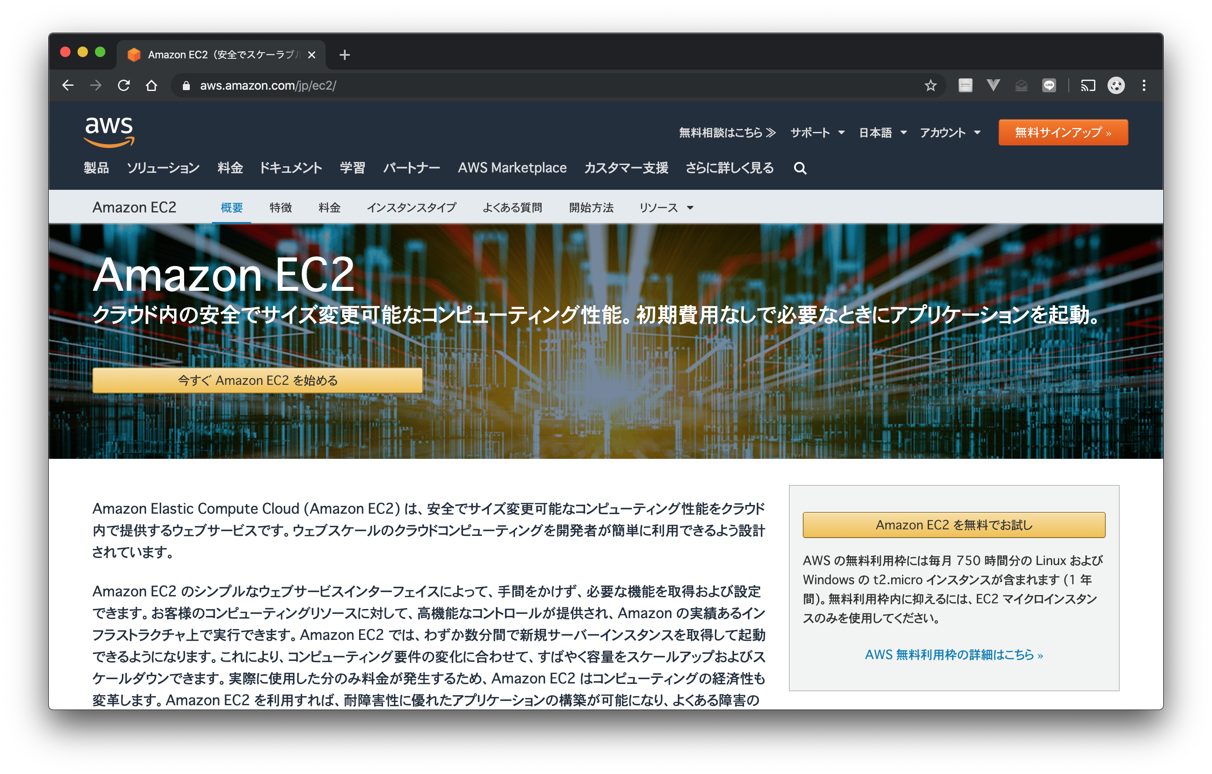Open the AWS Marketplace menu
1212x774 pixels.
tap(512, 168)
